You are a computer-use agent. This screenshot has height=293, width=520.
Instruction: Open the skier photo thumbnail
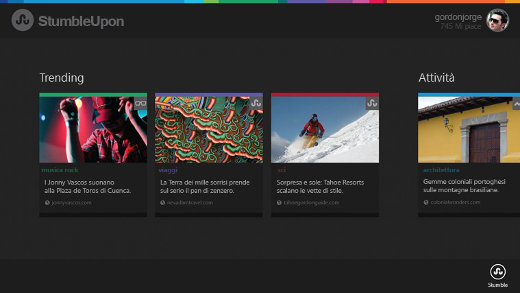[325, 130]
